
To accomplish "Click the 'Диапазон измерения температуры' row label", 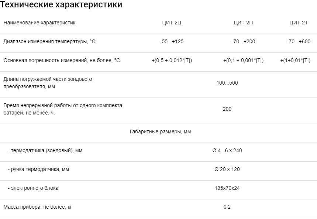I will [49, 42].
